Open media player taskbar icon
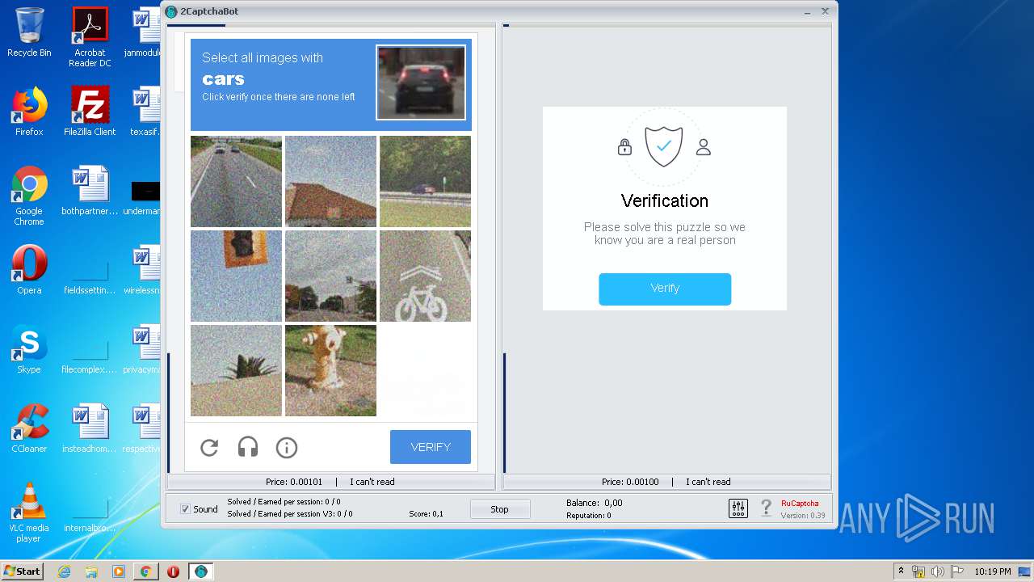 coord(119,571)
